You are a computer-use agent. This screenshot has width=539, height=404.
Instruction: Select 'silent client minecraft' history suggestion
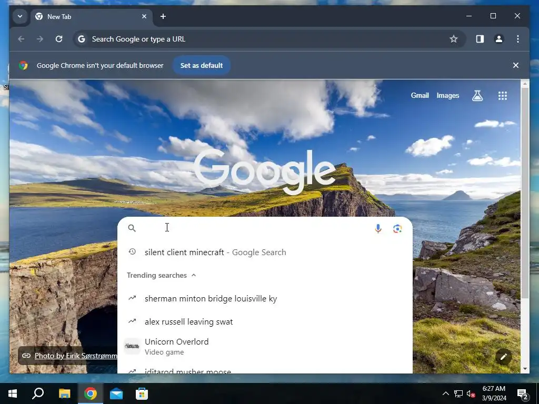coord(265,252)
